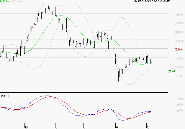Click the 2300 price axis label
Image resolution: width=185 pixels, height=129 pixels.
tap(179, 59)
